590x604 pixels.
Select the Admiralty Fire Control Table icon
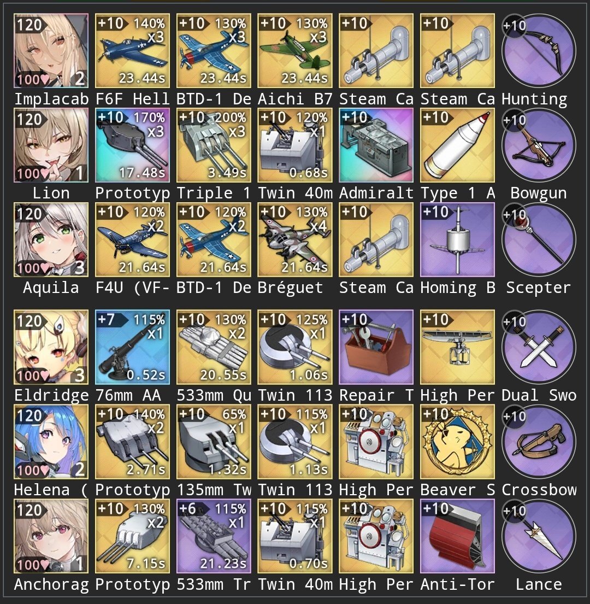[x=376, y=145]
